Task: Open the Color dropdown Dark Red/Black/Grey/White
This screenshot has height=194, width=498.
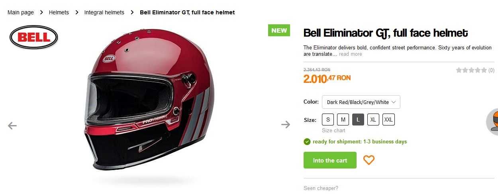Action: [x=361, y=102]
